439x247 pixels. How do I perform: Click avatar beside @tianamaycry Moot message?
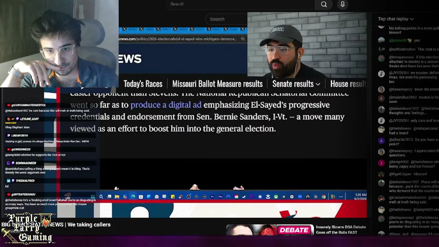381,90
